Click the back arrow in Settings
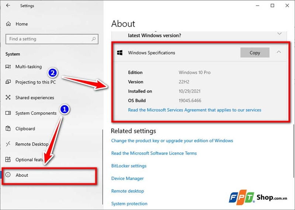 pyautogui.click(x=8, y=6)
